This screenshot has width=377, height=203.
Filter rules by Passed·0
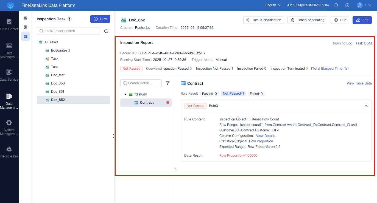click(x=210, y=94)
